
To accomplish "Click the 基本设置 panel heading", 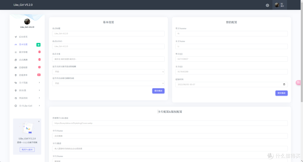I will 108,22.
